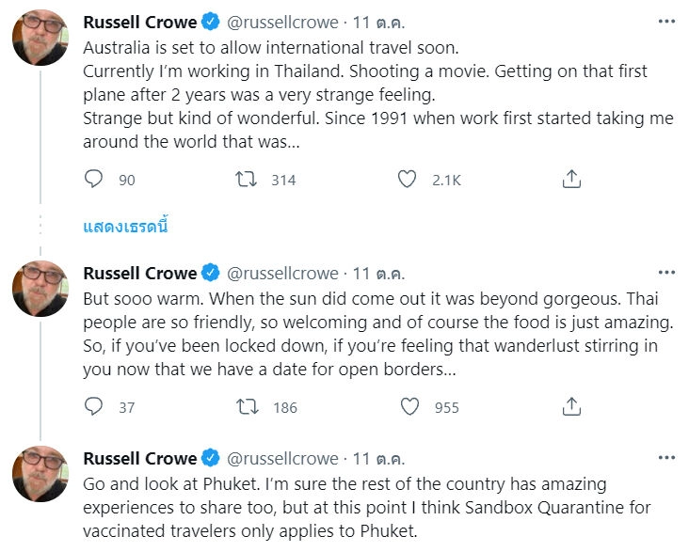The height and width of the screenshot is (552, 689).
Task: Share the tweet about Thai people being friendly
Action: [x=570, y=406]
